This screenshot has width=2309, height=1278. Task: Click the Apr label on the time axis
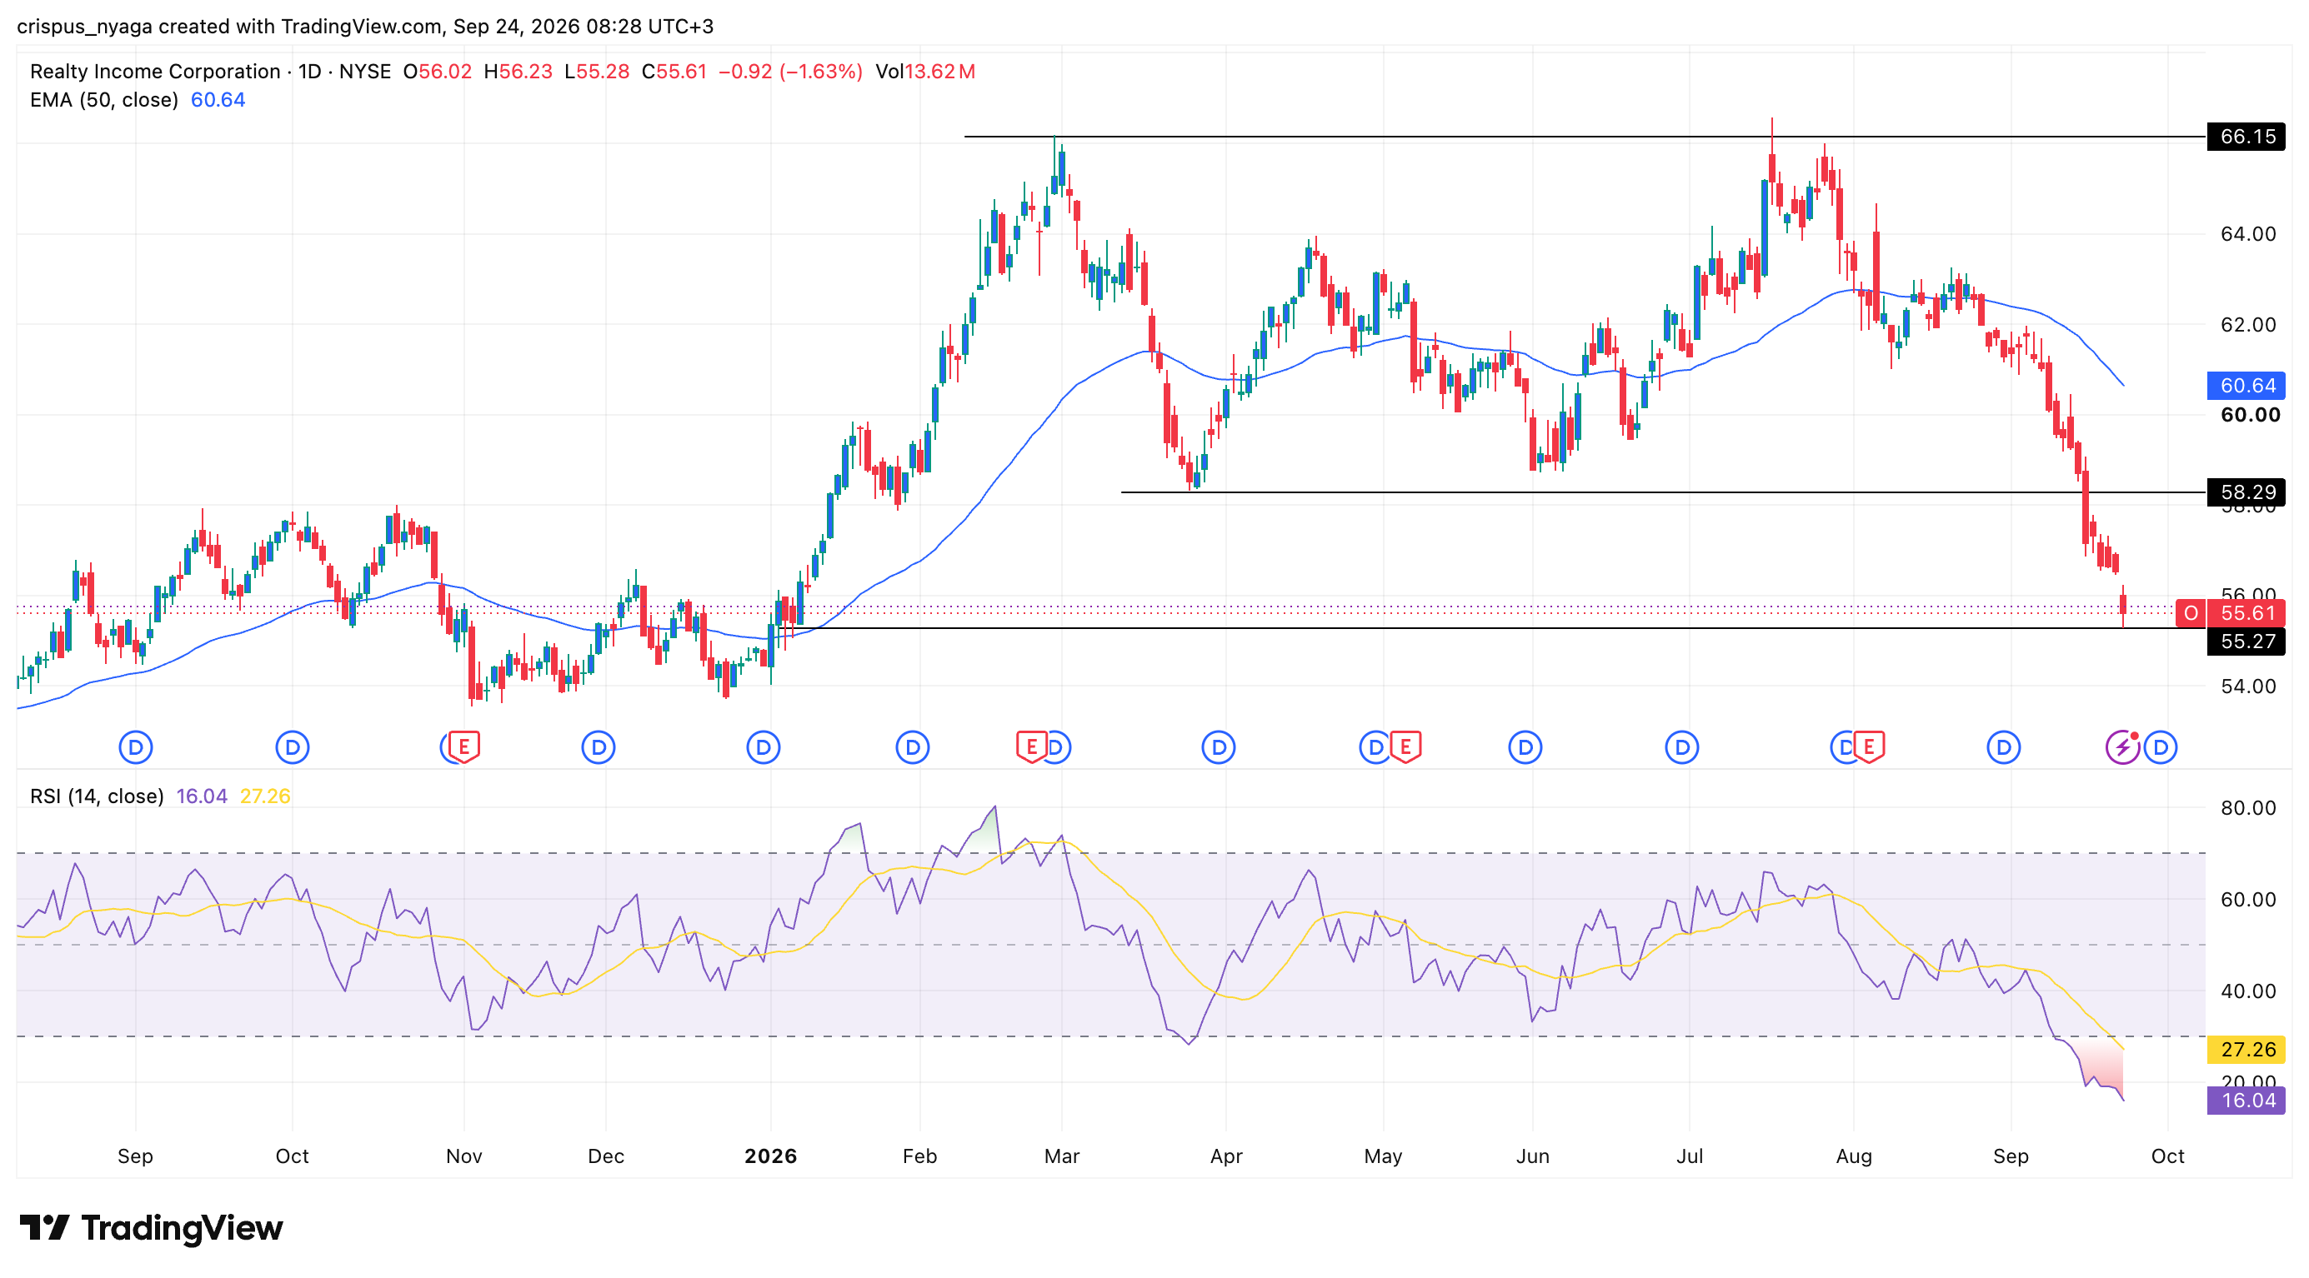(1226, 1157)
